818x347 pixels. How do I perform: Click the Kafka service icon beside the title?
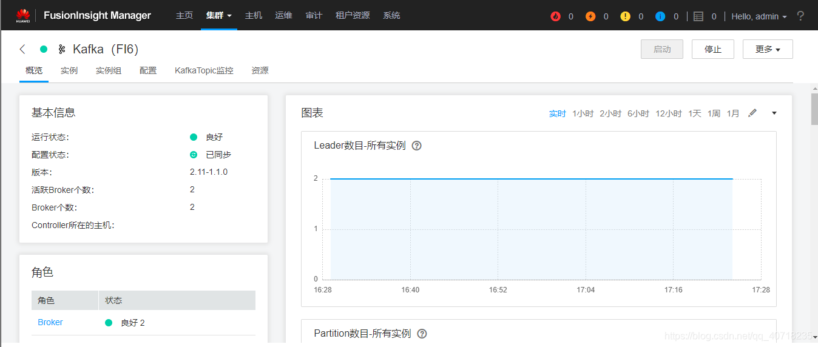tap(61, 49)
